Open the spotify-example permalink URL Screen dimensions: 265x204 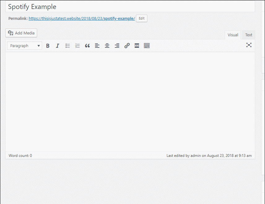click(x=82, y=19)
